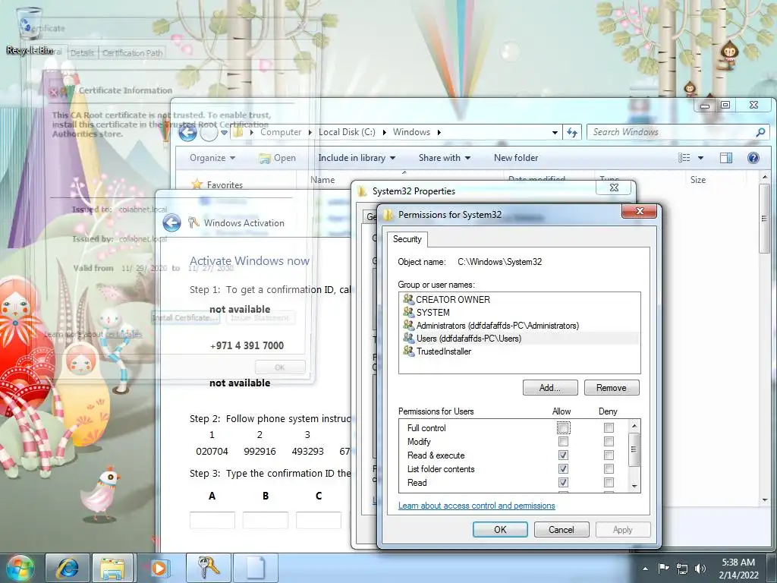The image size is (777, 583).
Task: Open the volume speaker icon in tray
Action: pyautogui.click(x=700, y=569)
